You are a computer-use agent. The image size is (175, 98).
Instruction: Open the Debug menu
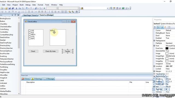coord(28,5)
